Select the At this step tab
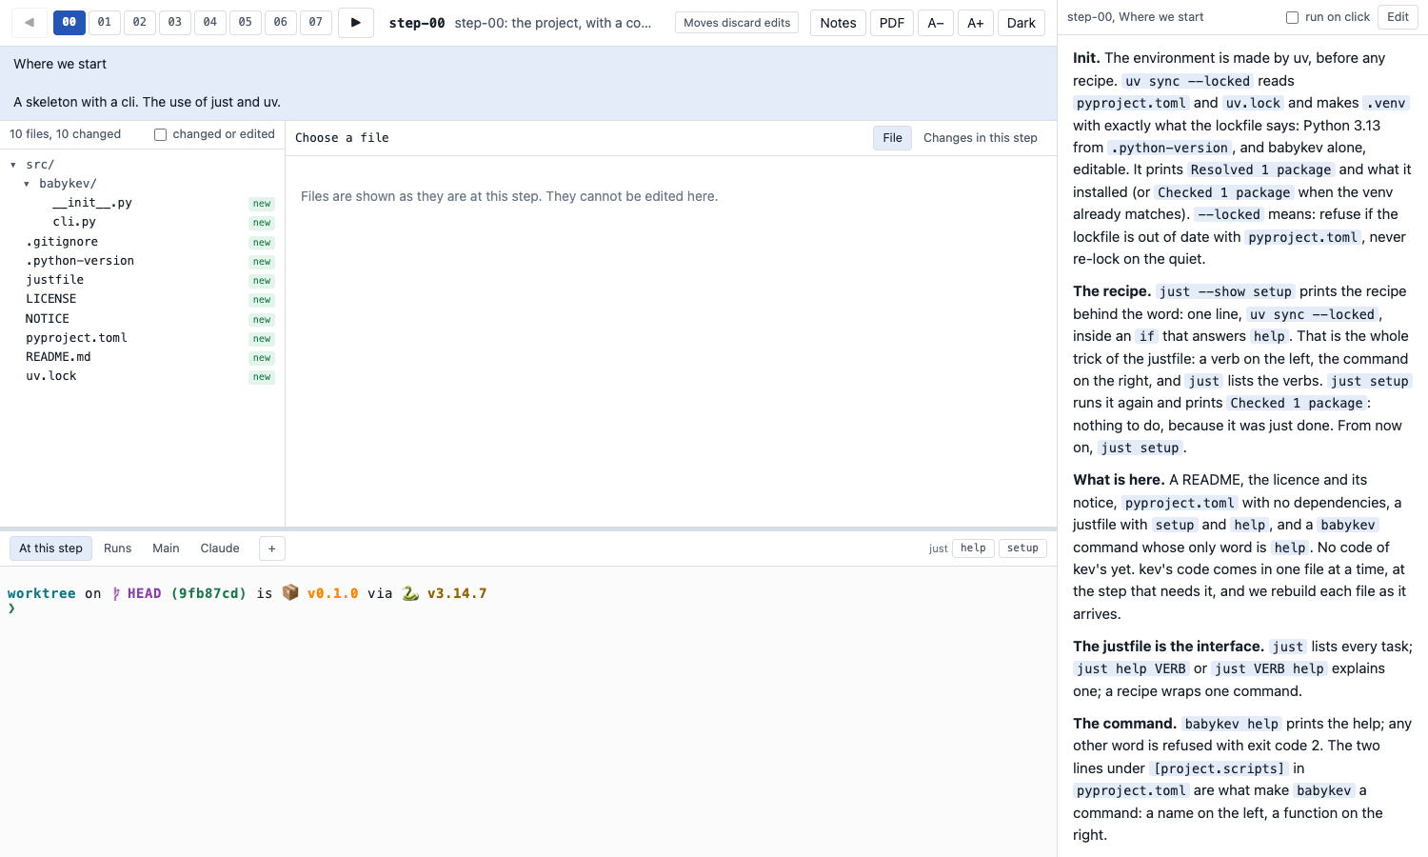Viewport: 1428px width, 857px height. (51, 548)
